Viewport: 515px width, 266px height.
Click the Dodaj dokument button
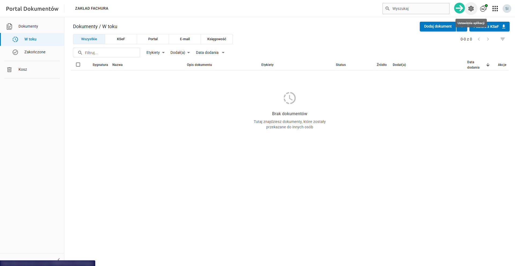pos(437,27)
